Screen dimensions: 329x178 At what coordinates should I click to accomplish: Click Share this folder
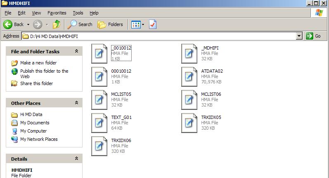coord(36,83)
